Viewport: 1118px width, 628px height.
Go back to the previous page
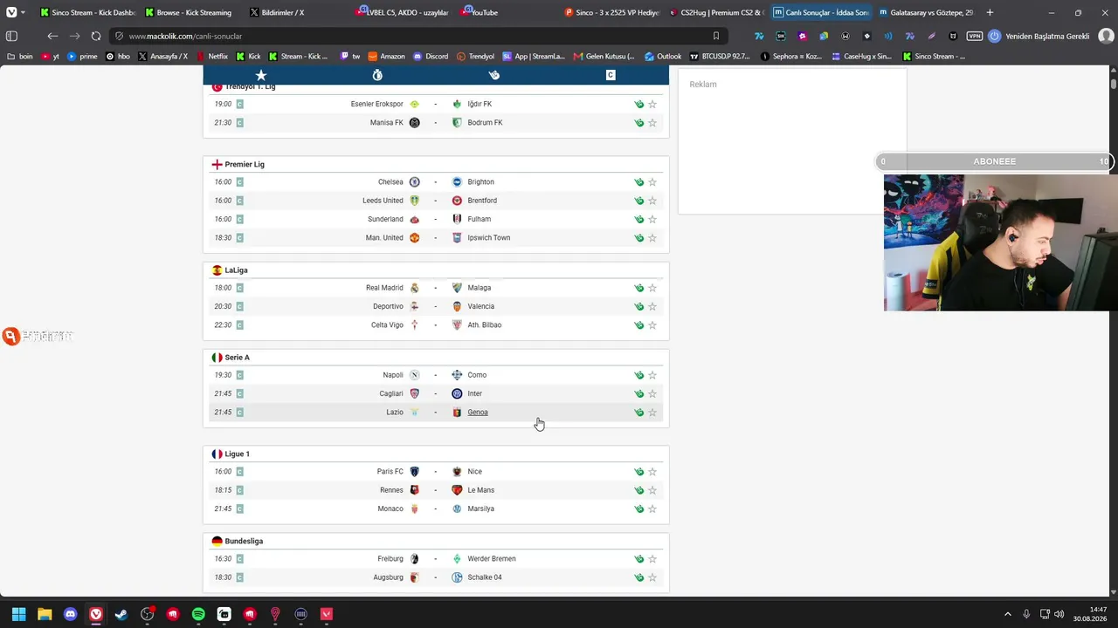(x=52, y=36)
